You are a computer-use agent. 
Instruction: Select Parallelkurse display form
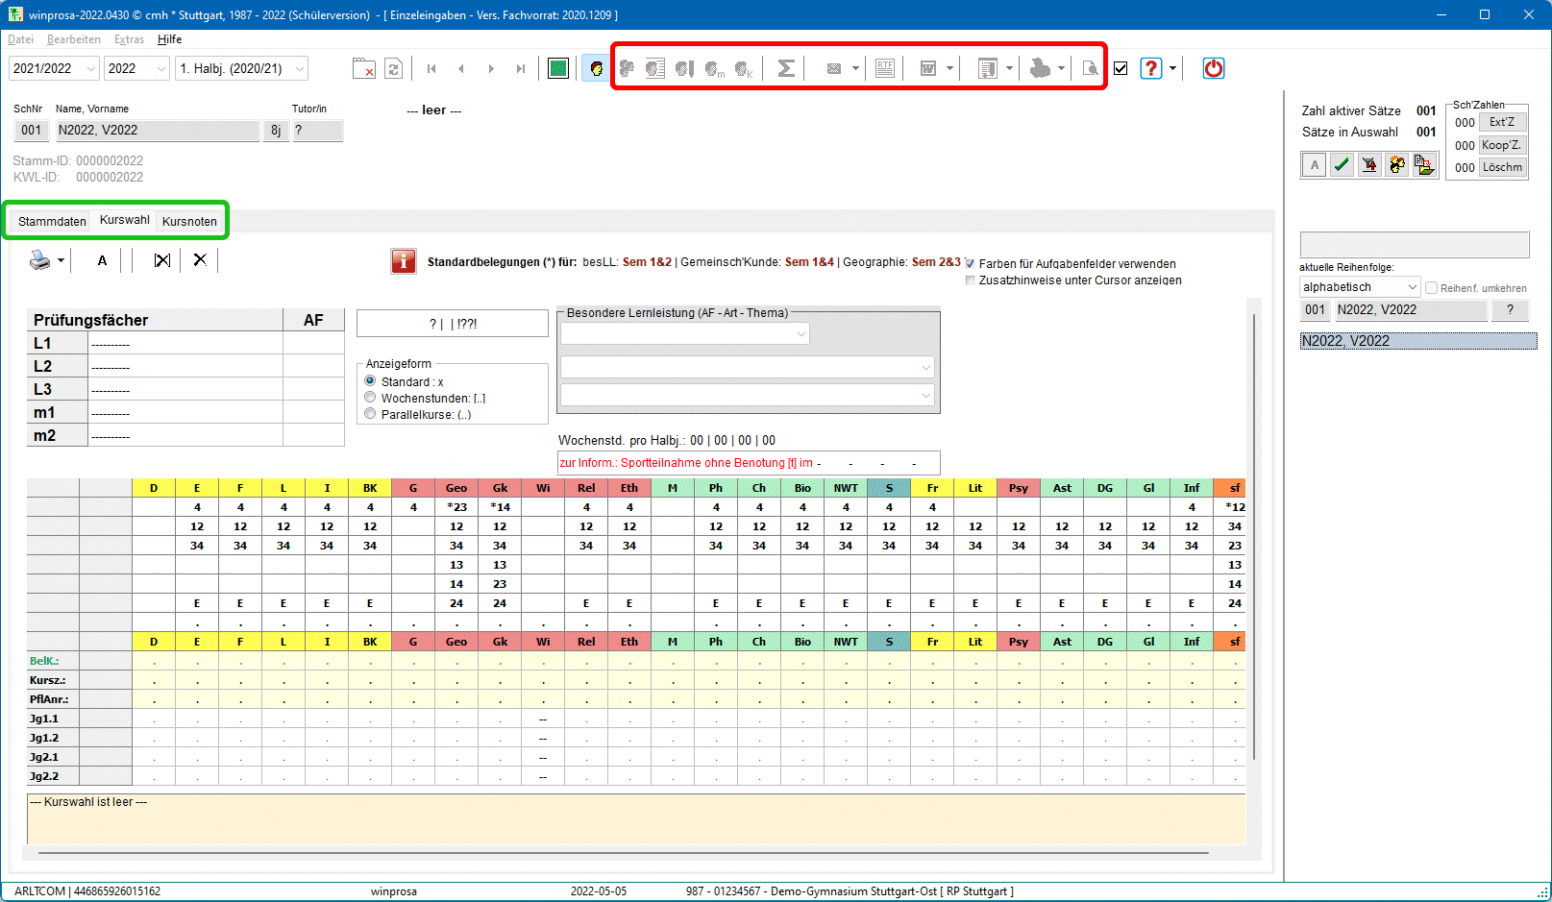370,414
